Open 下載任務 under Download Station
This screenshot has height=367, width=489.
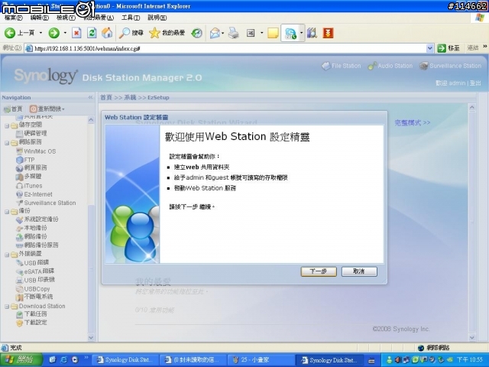coord(31,314)
